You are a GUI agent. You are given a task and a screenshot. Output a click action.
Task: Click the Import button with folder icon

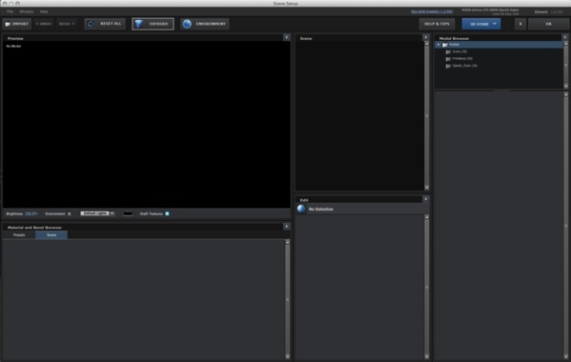coord(17,24)
